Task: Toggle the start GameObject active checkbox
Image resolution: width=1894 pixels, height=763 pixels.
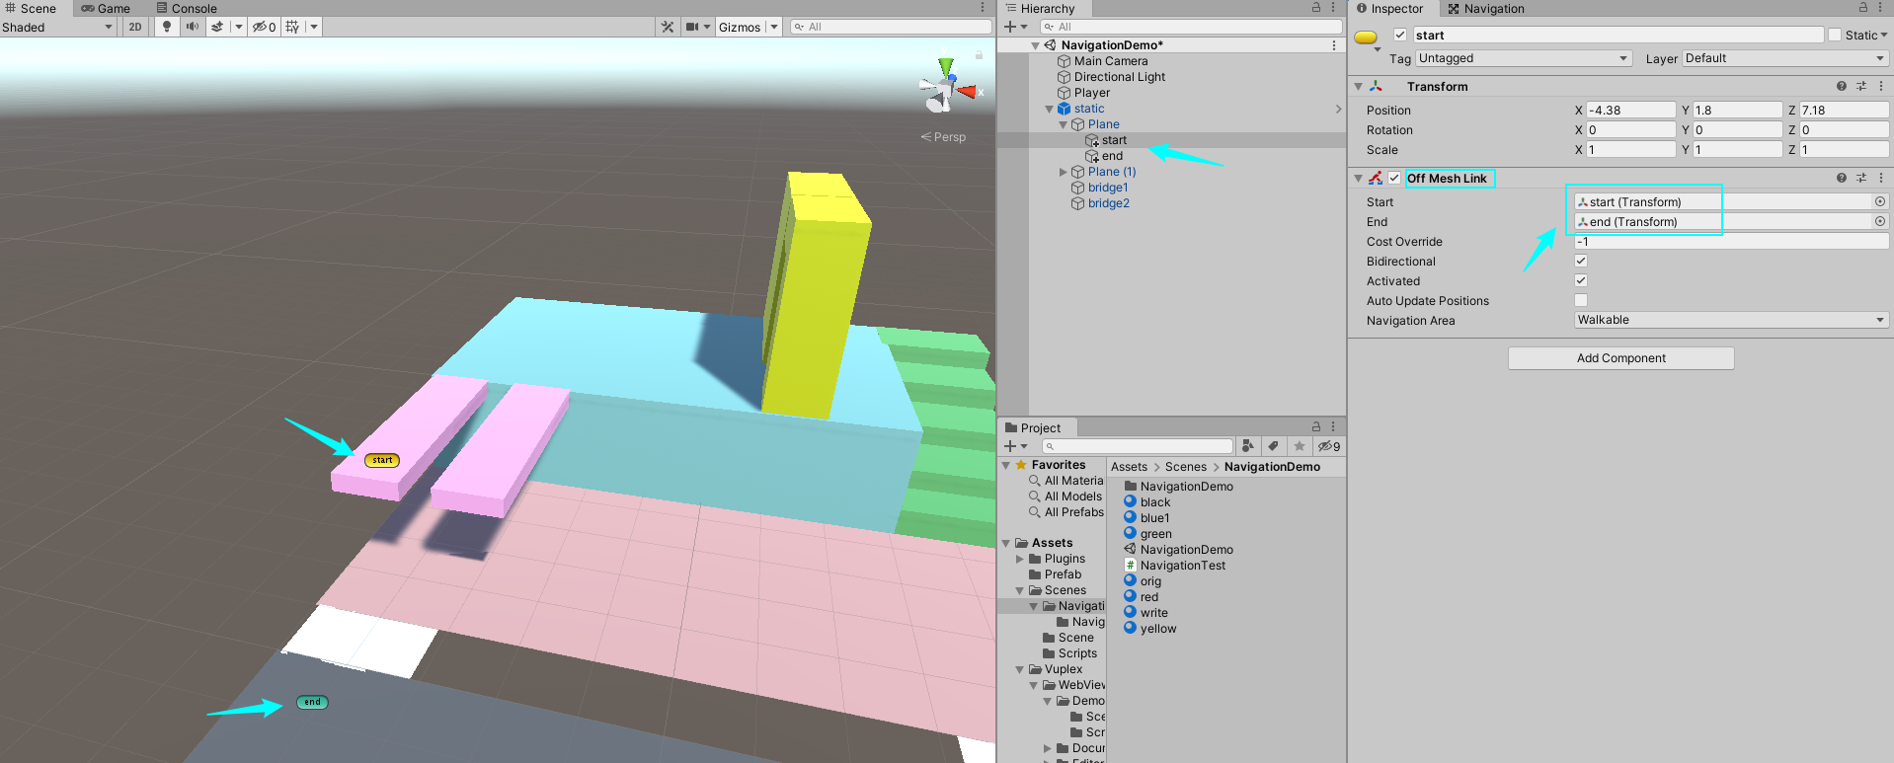Action: [x=1400, y=35]
